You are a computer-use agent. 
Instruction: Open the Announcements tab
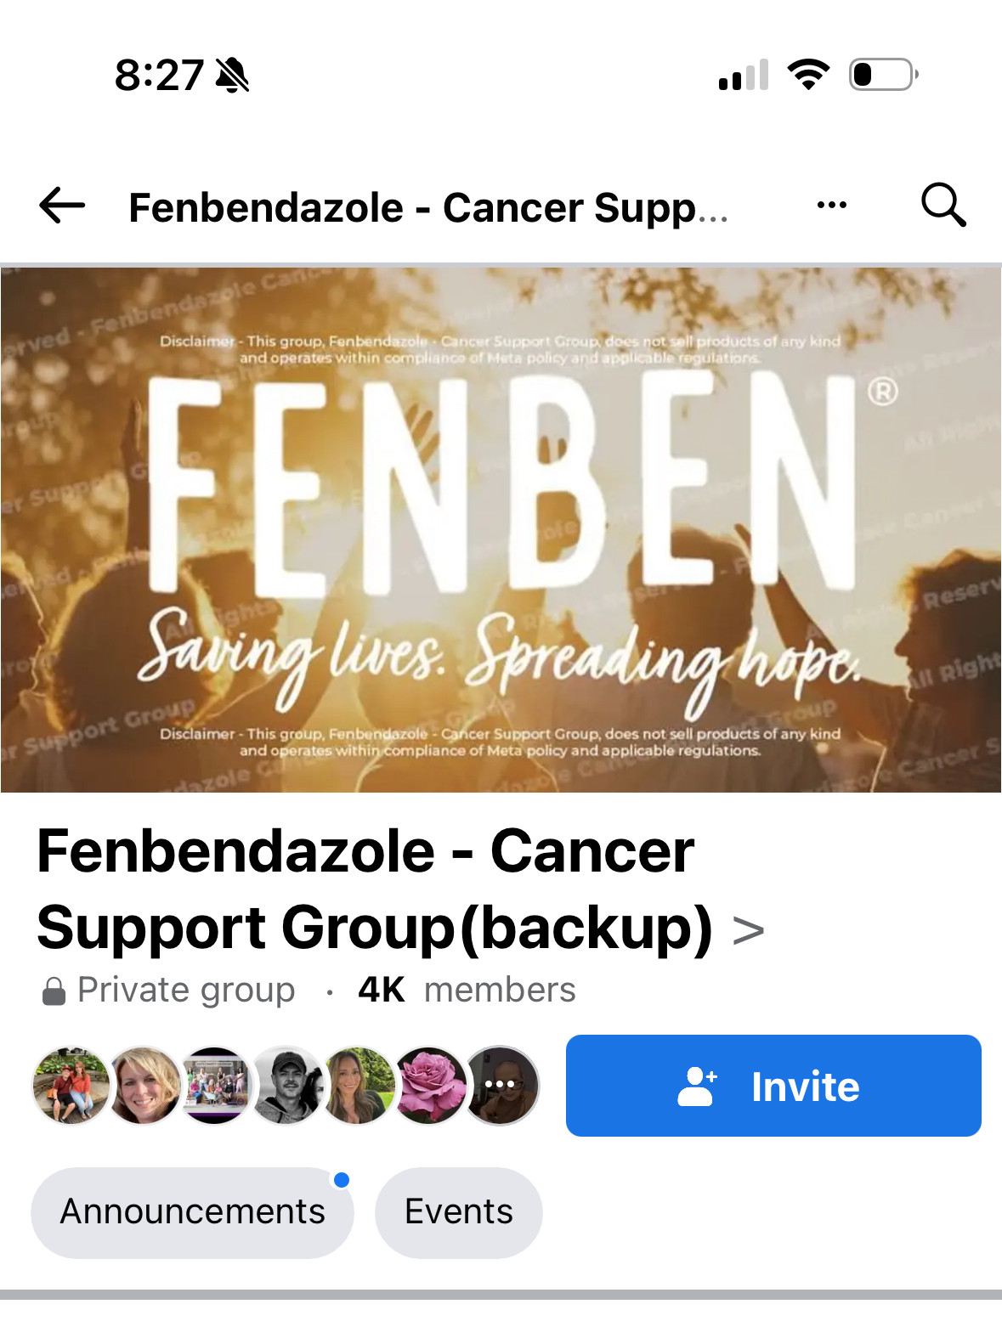192,1212
